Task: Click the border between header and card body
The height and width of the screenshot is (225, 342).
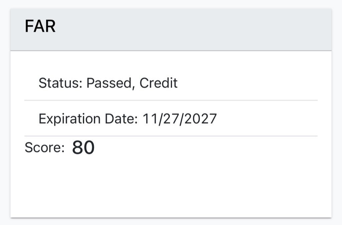Action: coord(171,51)
